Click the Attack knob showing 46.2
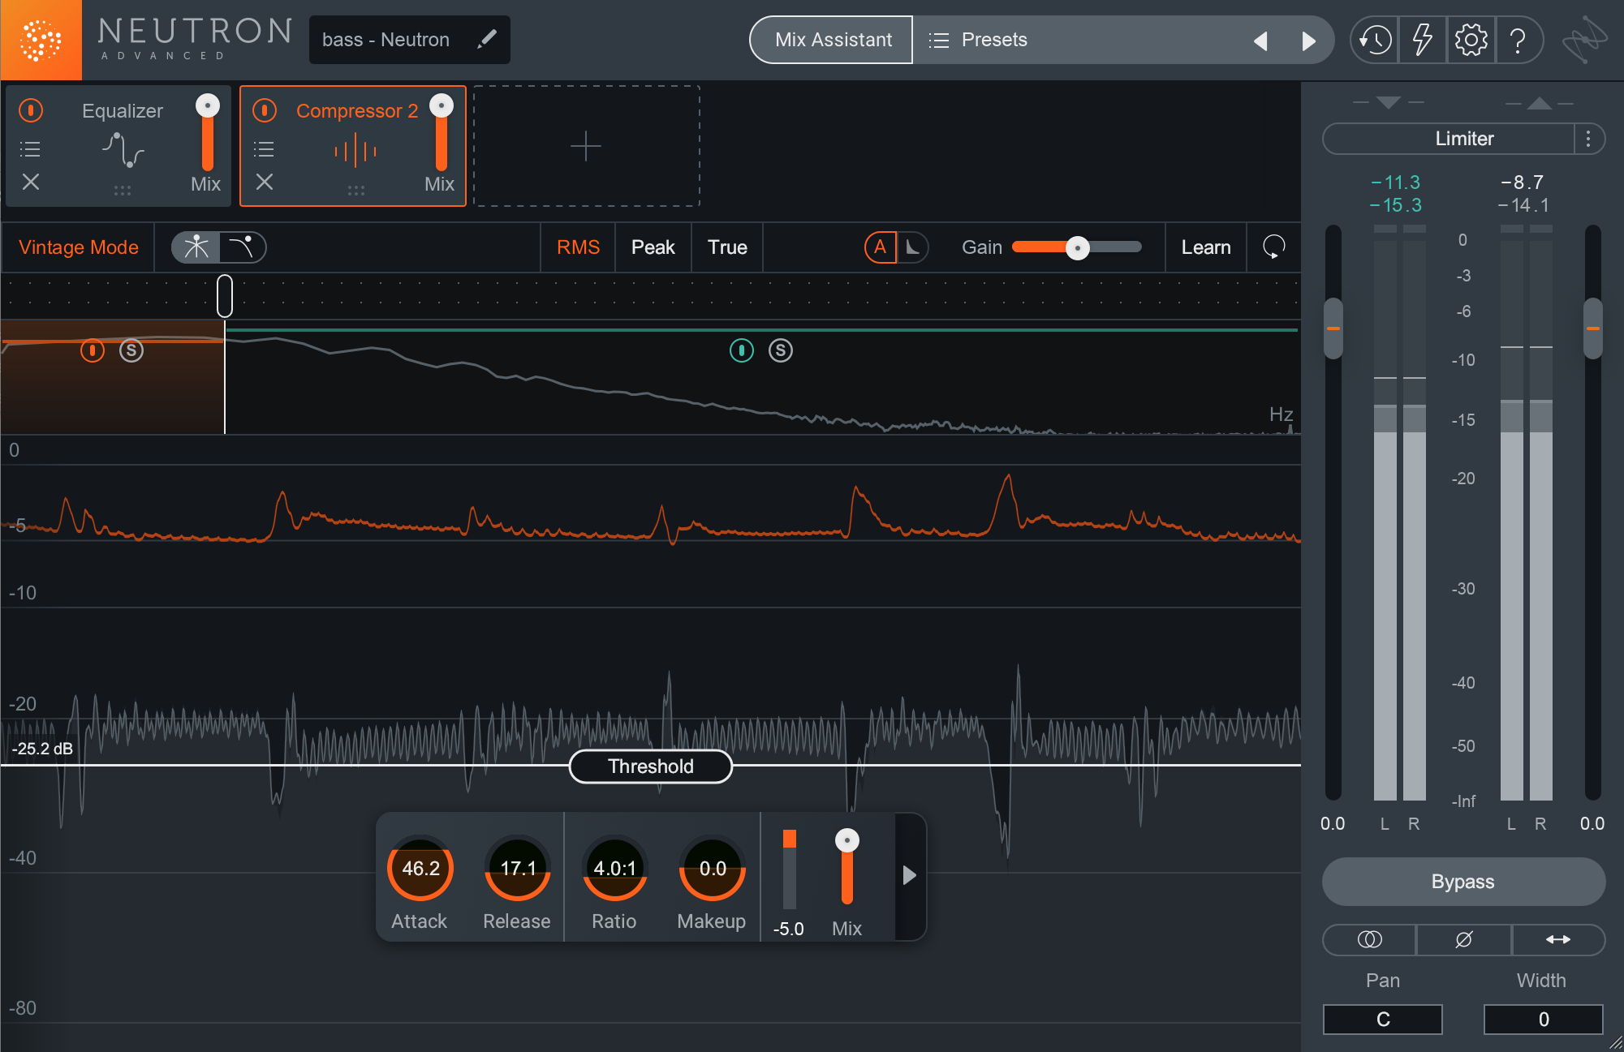The width and height of the screenshot is (1624, 1052). point(420,869)
